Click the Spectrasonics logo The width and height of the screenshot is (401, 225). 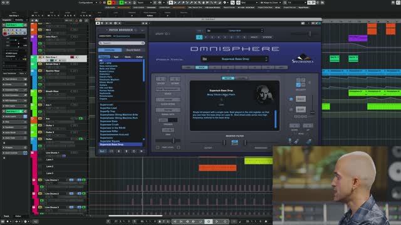pyautogui.click(x=303, y=59)
